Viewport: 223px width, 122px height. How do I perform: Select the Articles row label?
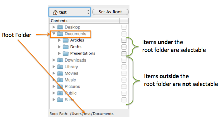pos(77,40)
